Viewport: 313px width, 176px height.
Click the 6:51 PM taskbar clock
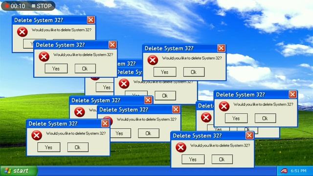coord(298,171)
